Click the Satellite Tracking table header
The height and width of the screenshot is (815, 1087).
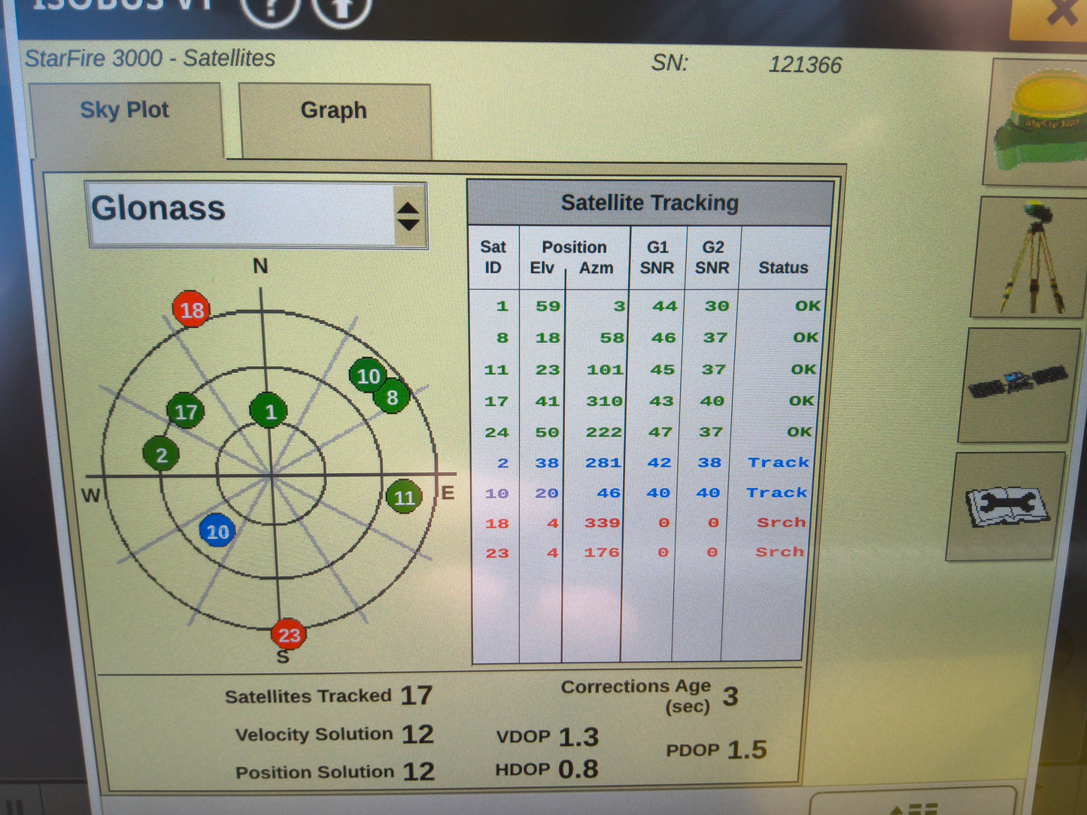[650, 203]
